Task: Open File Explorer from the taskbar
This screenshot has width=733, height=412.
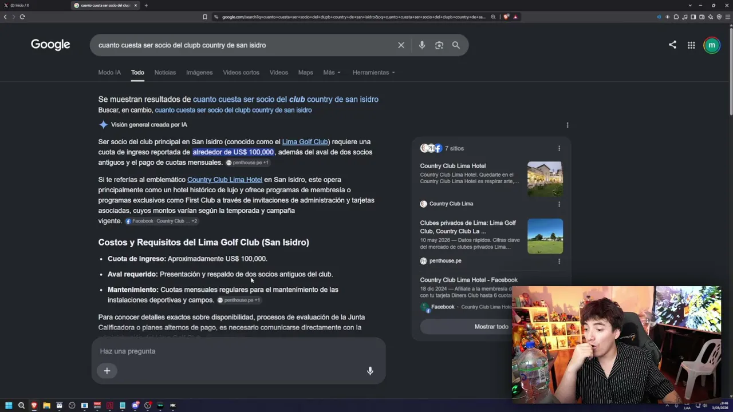Action: (x=46, y=406)
